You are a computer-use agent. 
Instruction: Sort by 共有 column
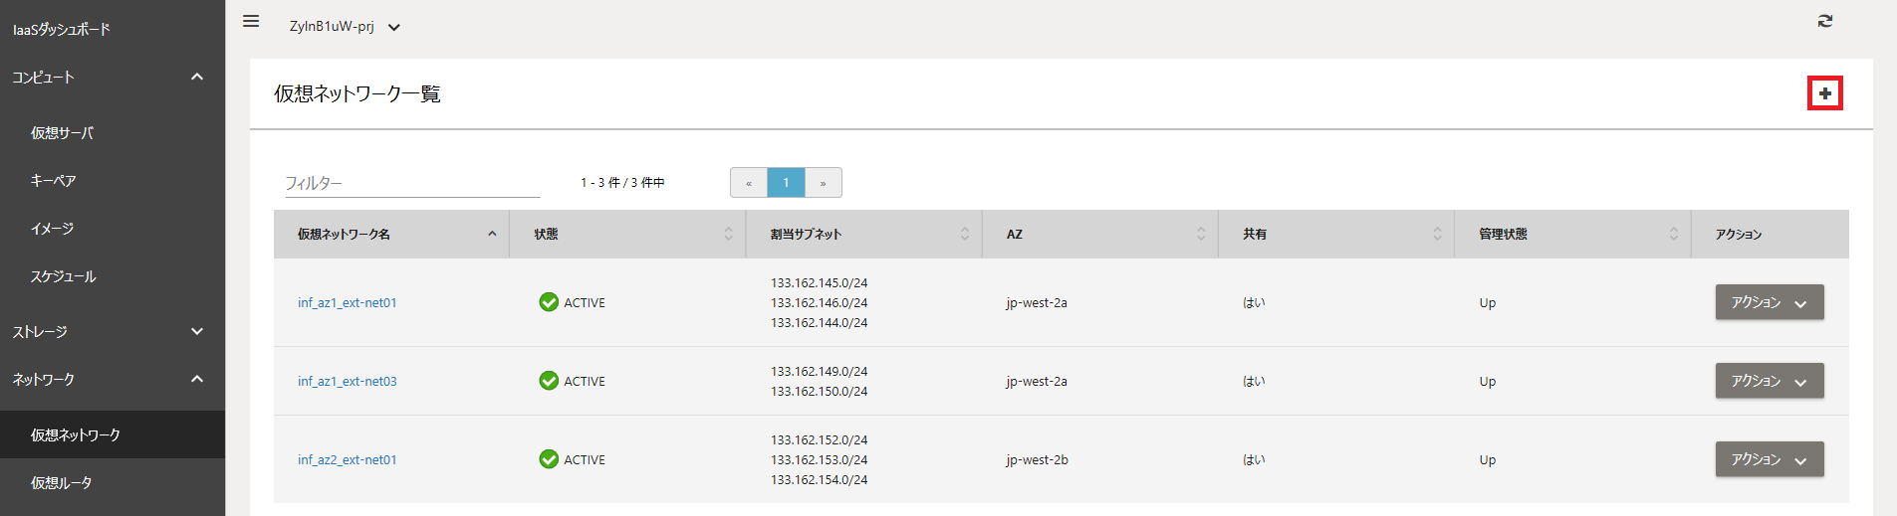pos(1336,235)
